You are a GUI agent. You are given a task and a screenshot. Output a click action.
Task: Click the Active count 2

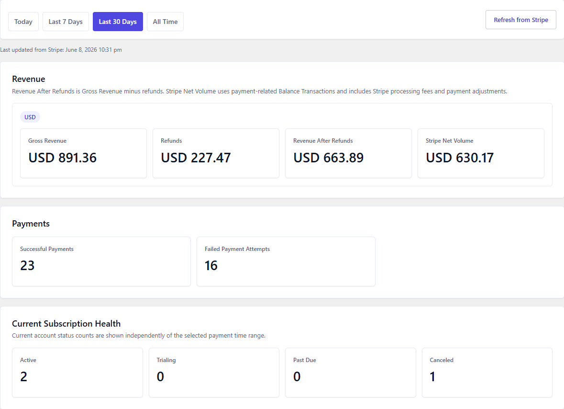tap(24, 376)
